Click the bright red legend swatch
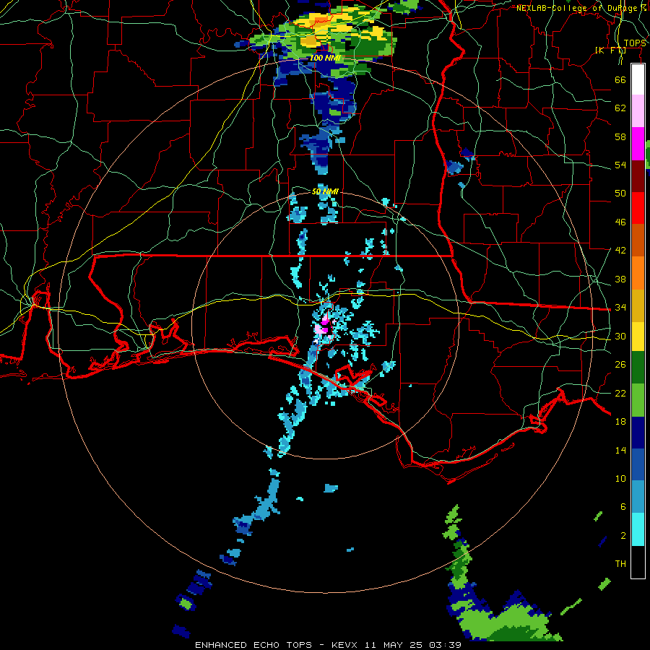The width and height of the screenshot is (650, 650). point(638,208)
